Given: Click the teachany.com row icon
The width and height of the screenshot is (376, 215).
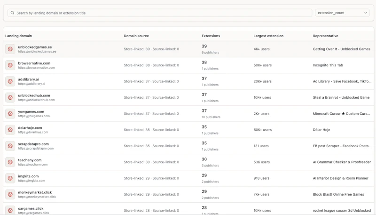Looking at the screenshot, I should coord(10,162).
